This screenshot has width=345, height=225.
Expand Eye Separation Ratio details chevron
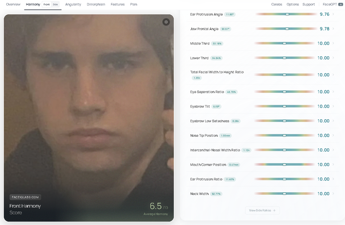[x=333, y=91]
